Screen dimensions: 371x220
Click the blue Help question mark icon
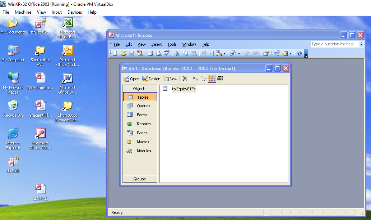point(299,53)
